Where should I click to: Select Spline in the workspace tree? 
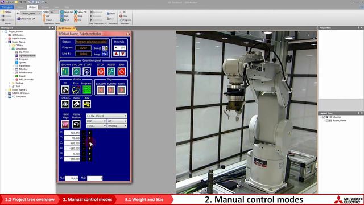pyautogui.click(x=22, y=63)
